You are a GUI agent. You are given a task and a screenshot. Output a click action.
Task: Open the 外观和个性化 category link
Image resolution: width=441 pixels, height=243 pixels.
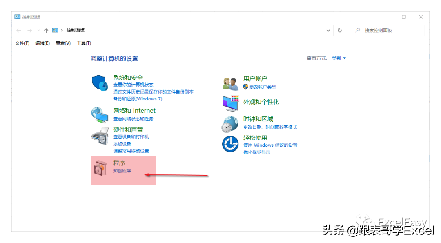tap(261, 102)
